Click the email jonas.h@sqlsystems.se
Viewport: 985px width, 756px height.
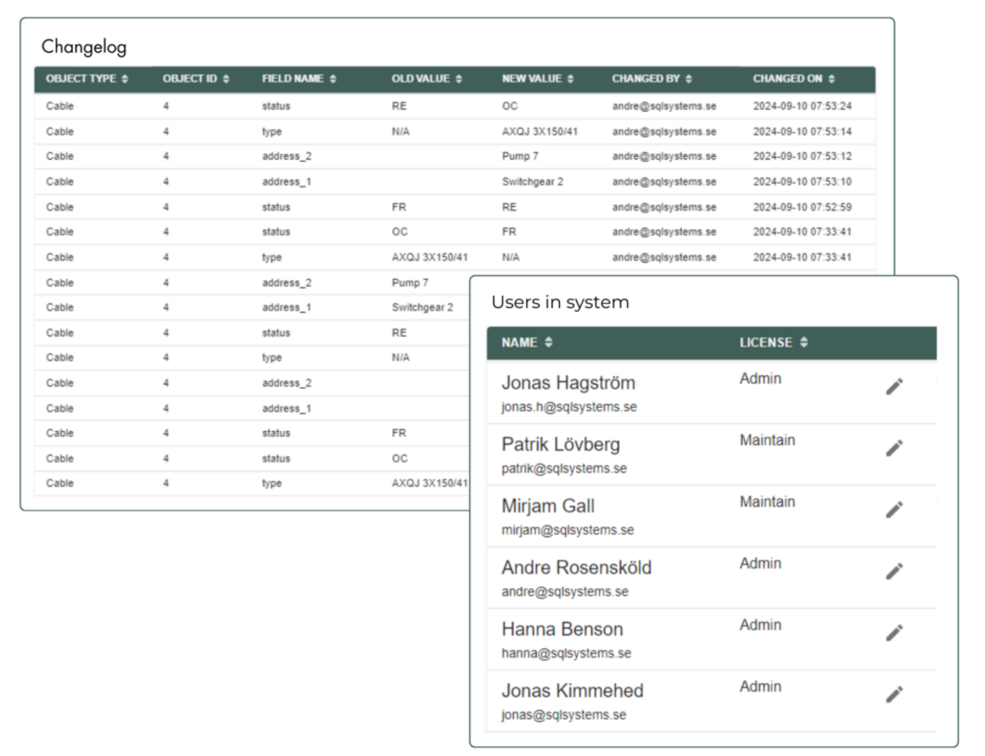click(569, 407)
